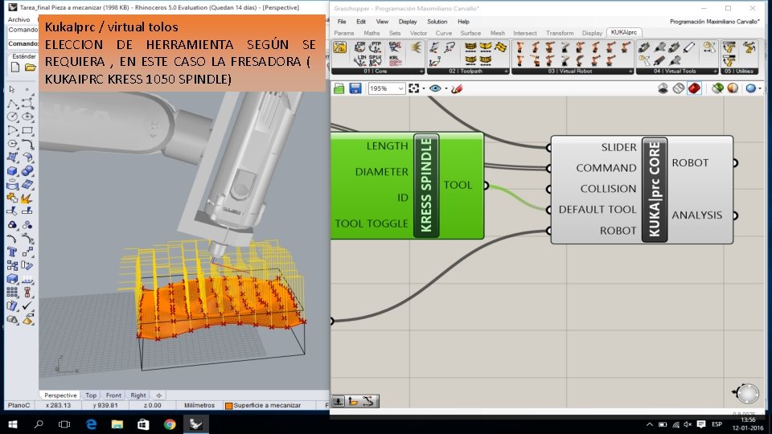This screenshot has width=772, height=434.
Task: Save Grasshopper document with floppy icon
Action: [x=355, y=88]
